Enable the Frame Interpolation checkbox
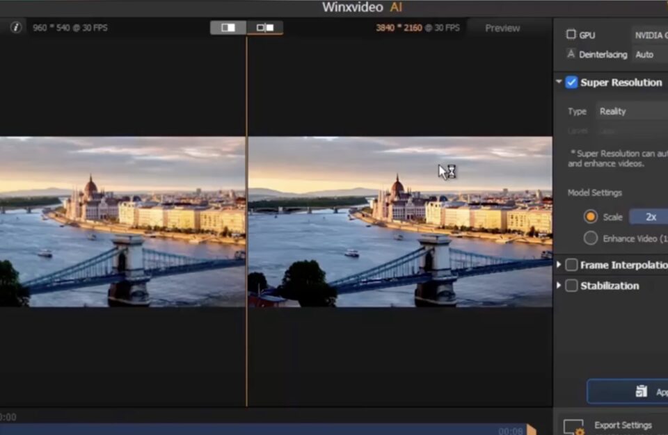668x435 pixels. pyautogui.click(x=571, y=265)
